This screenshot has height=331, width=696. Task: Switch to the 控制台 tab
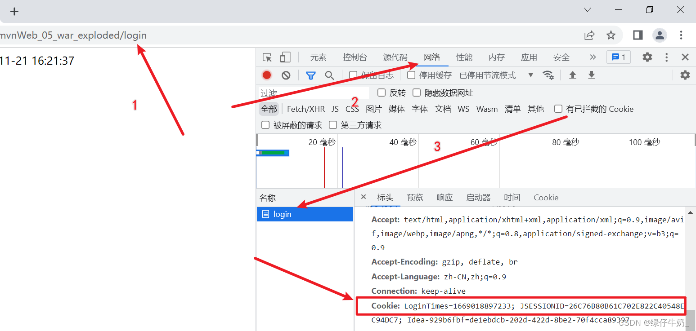355,57
